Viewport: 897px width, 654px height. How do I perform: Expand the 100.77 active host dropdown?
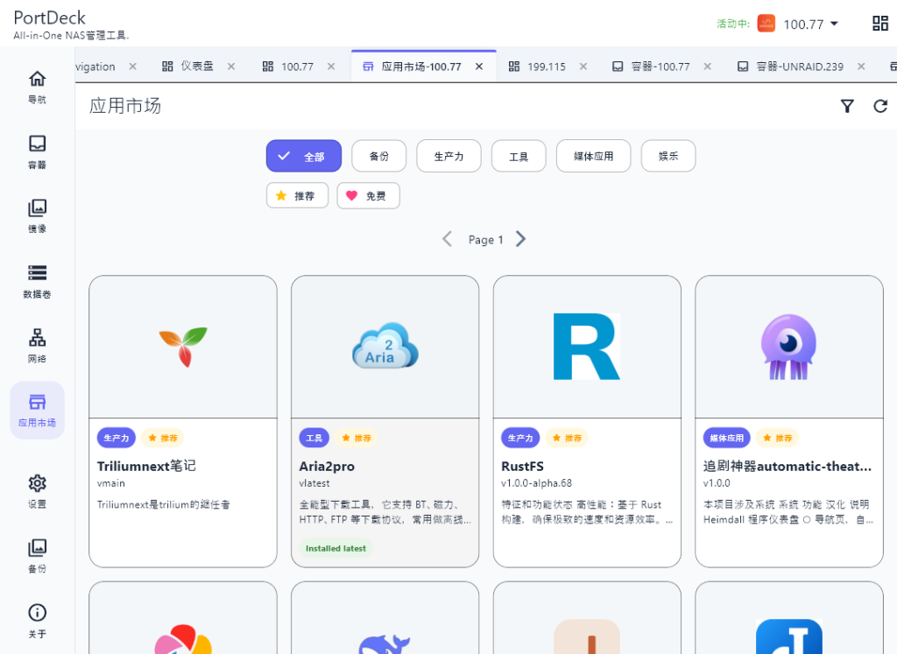[x=810, y=24]
